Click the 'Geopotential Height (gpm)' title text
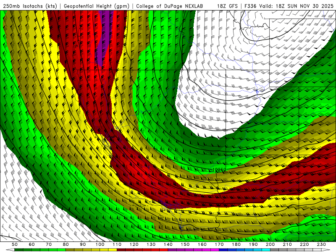Viewport: 336px width, 252px height. (97, 6)
